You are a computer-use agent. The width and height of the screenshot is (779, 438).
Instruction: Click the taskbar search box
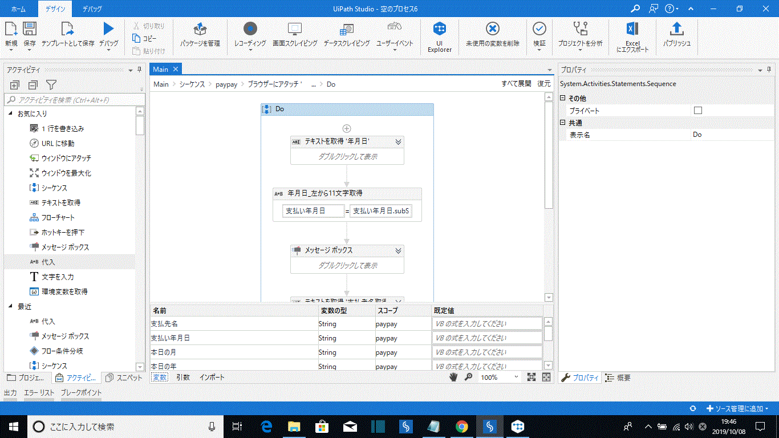pos(125,426)
